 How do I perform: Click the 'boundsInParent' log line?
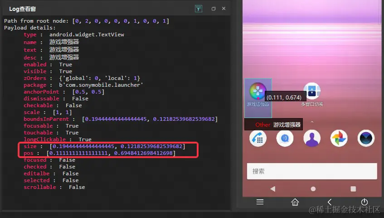pos(121,119)
